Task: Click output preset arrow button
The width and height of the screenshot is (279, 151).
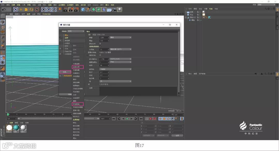Action: coord(89,35)
